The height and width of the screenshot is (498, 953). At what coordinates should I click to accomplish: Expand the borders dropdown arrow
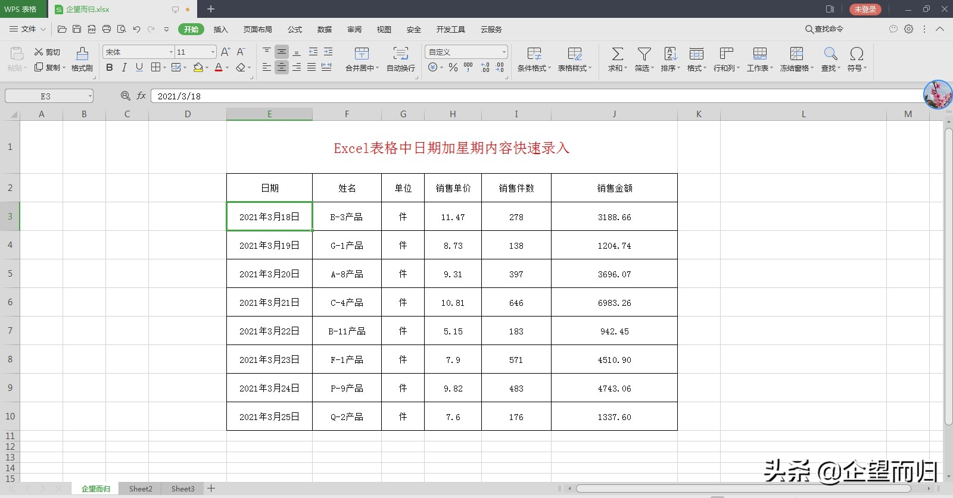click(164, 68)
